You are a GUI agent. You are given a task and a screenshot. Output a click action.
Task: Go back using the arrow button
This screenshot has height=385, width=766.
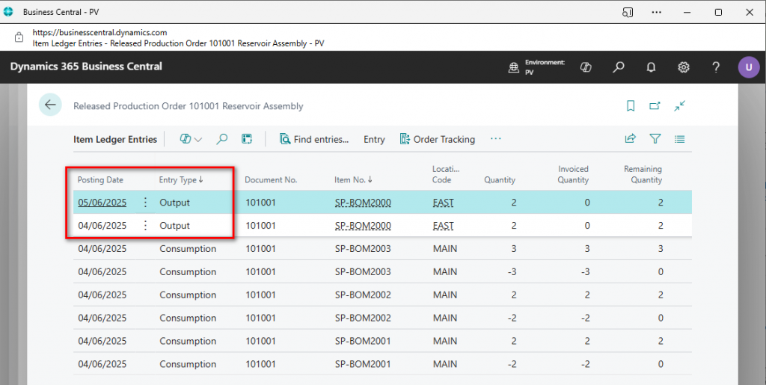coord(50,105)
